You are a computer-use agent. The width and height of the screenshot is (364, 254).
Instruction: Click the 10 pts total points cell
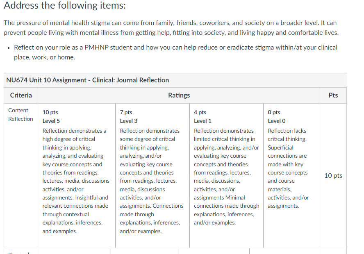tap(333, 176)
